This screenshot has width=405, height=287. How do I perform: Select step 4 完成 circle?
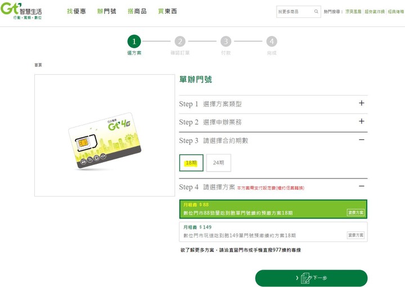coord(272,42)
